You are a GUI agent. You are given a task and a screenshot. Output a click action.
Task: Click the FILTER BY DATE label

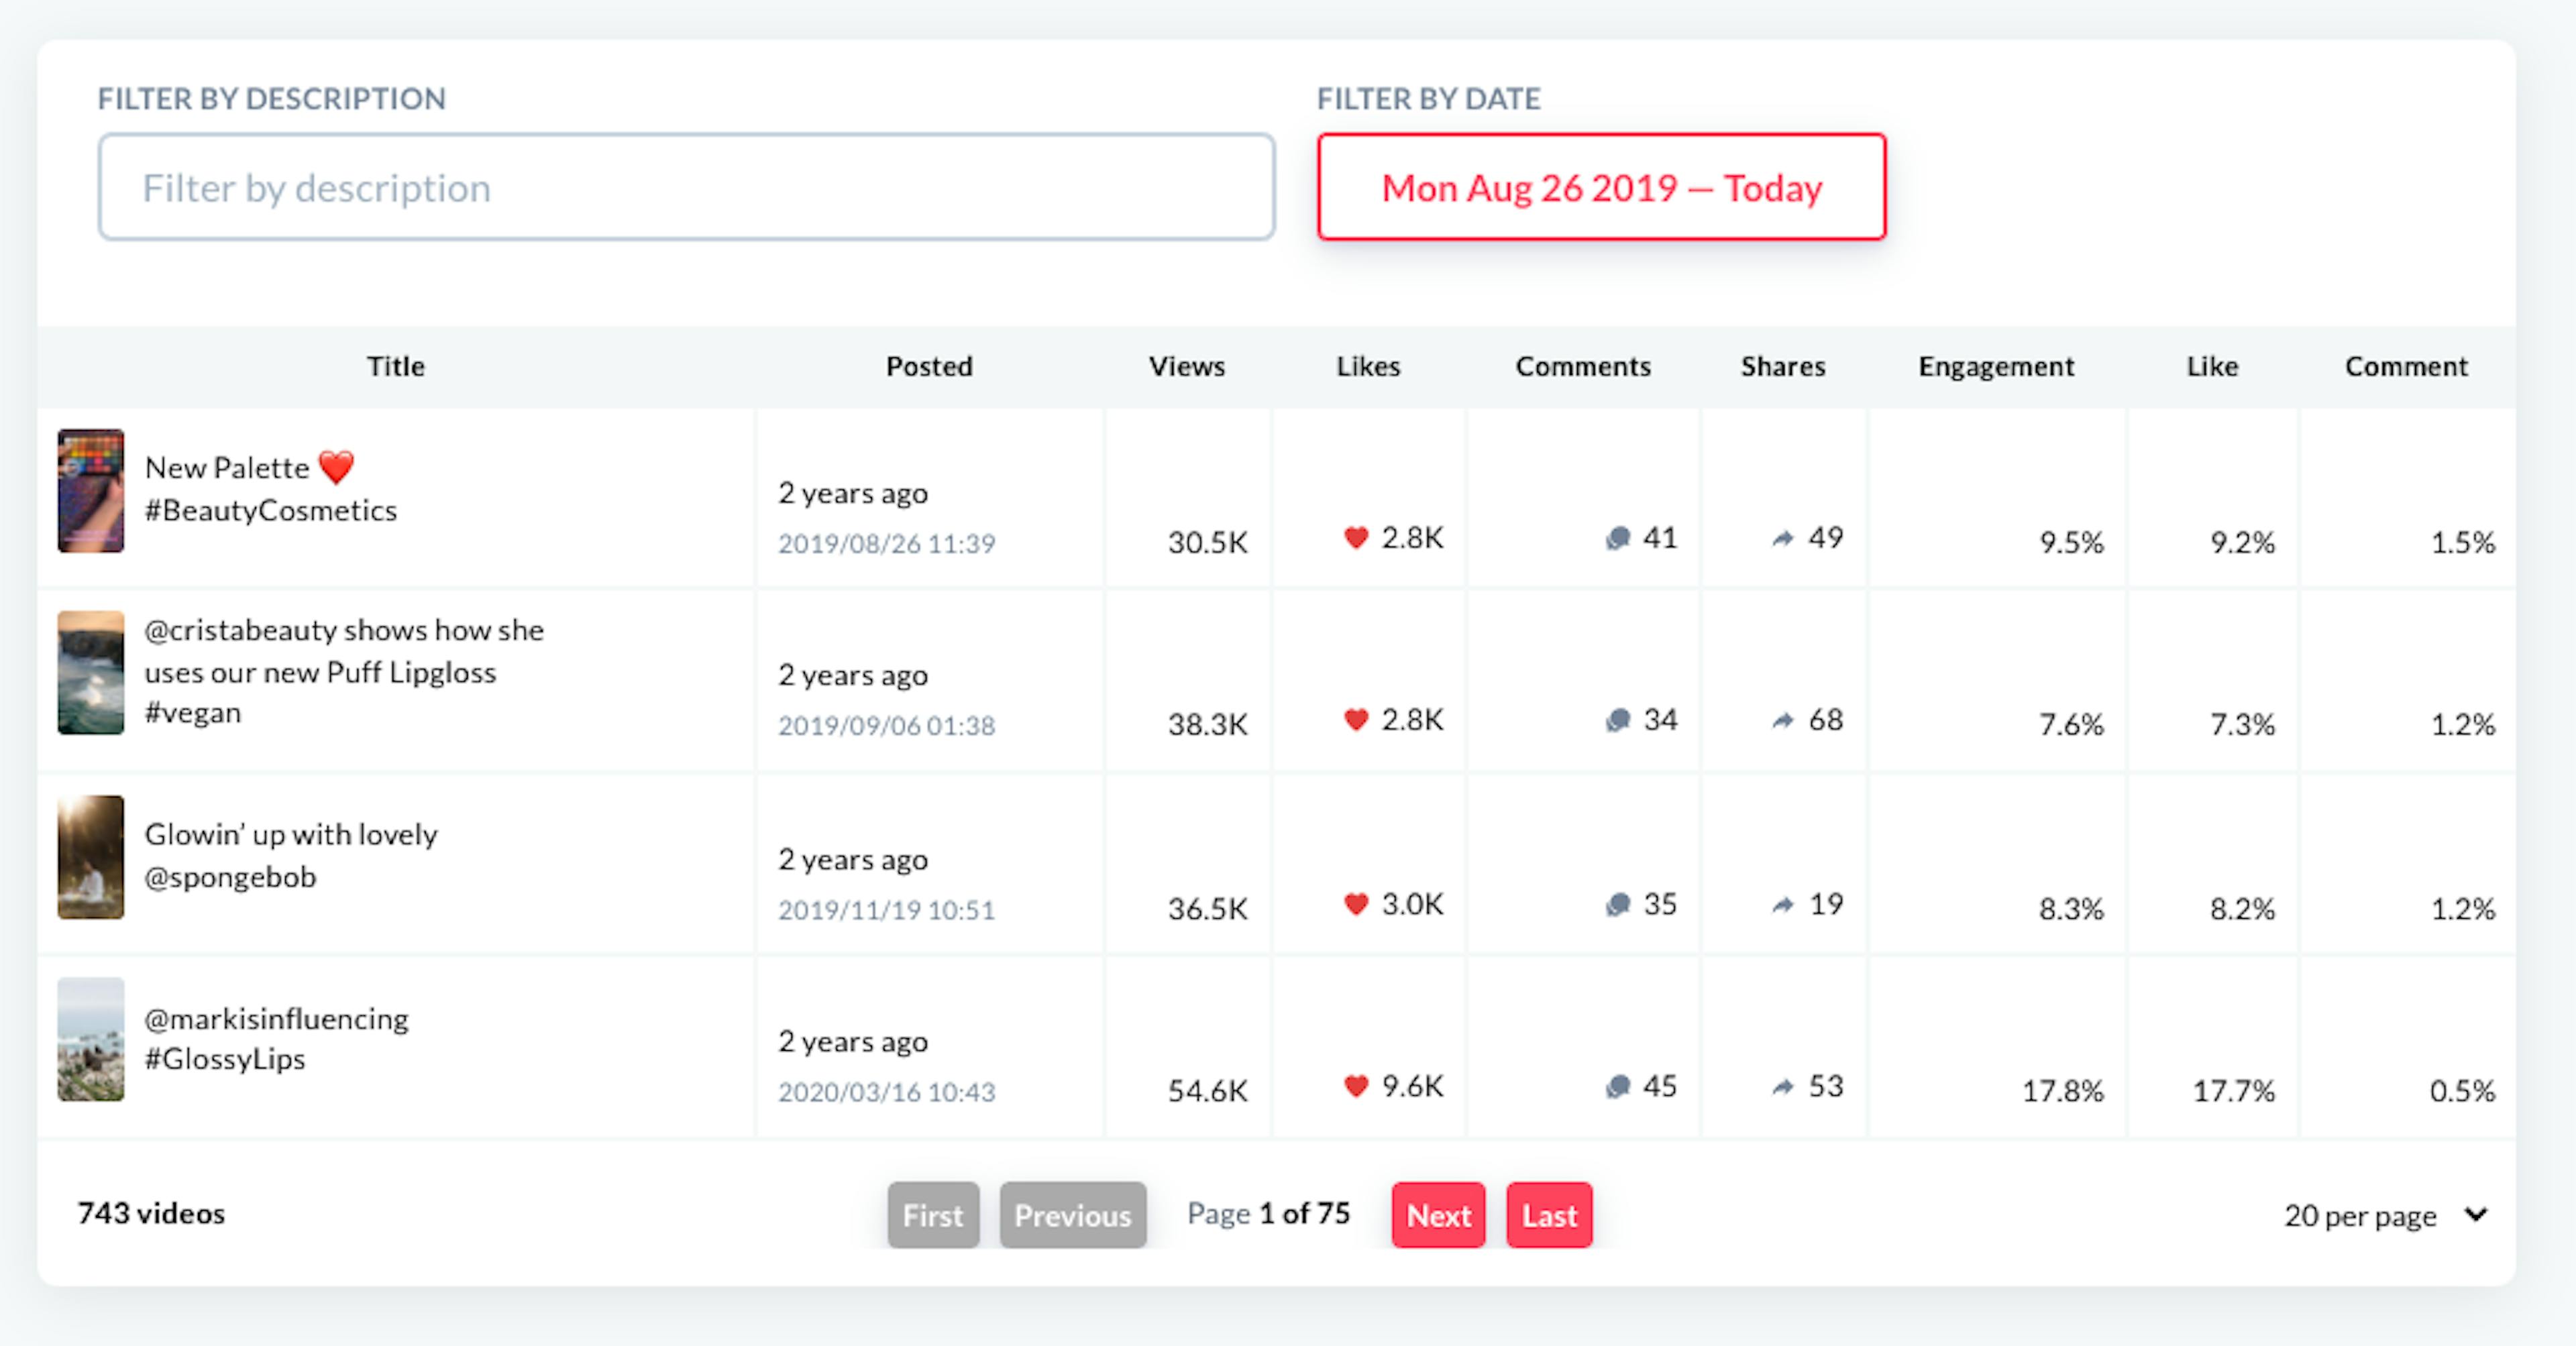click(x=1428, y=98)
